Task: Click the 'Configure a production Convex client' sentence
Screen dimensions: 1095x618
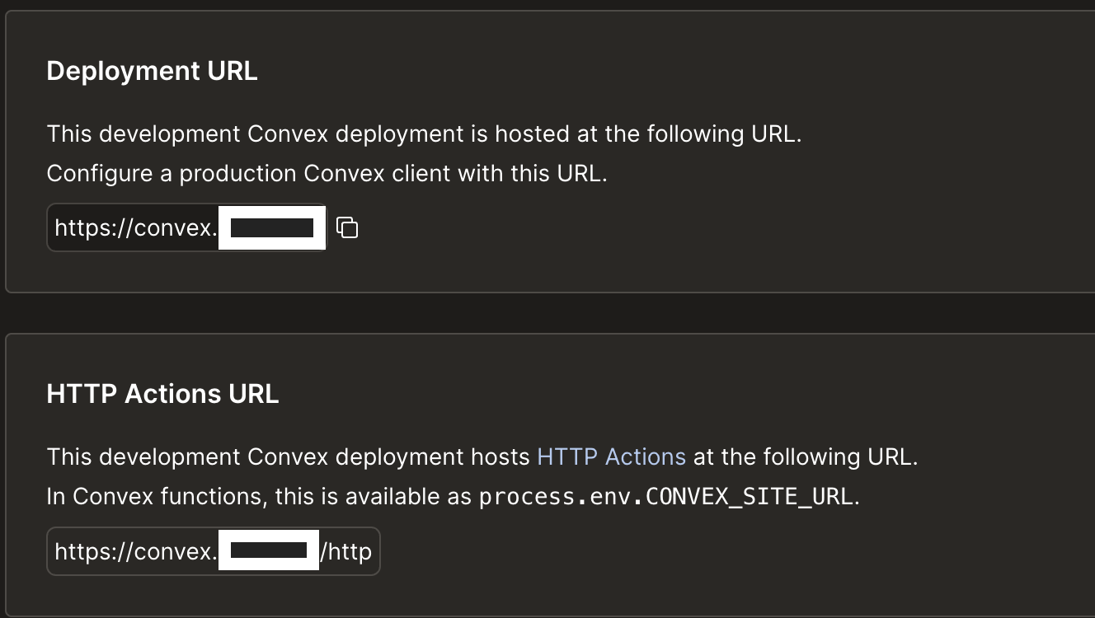Action: pos(327,174)
